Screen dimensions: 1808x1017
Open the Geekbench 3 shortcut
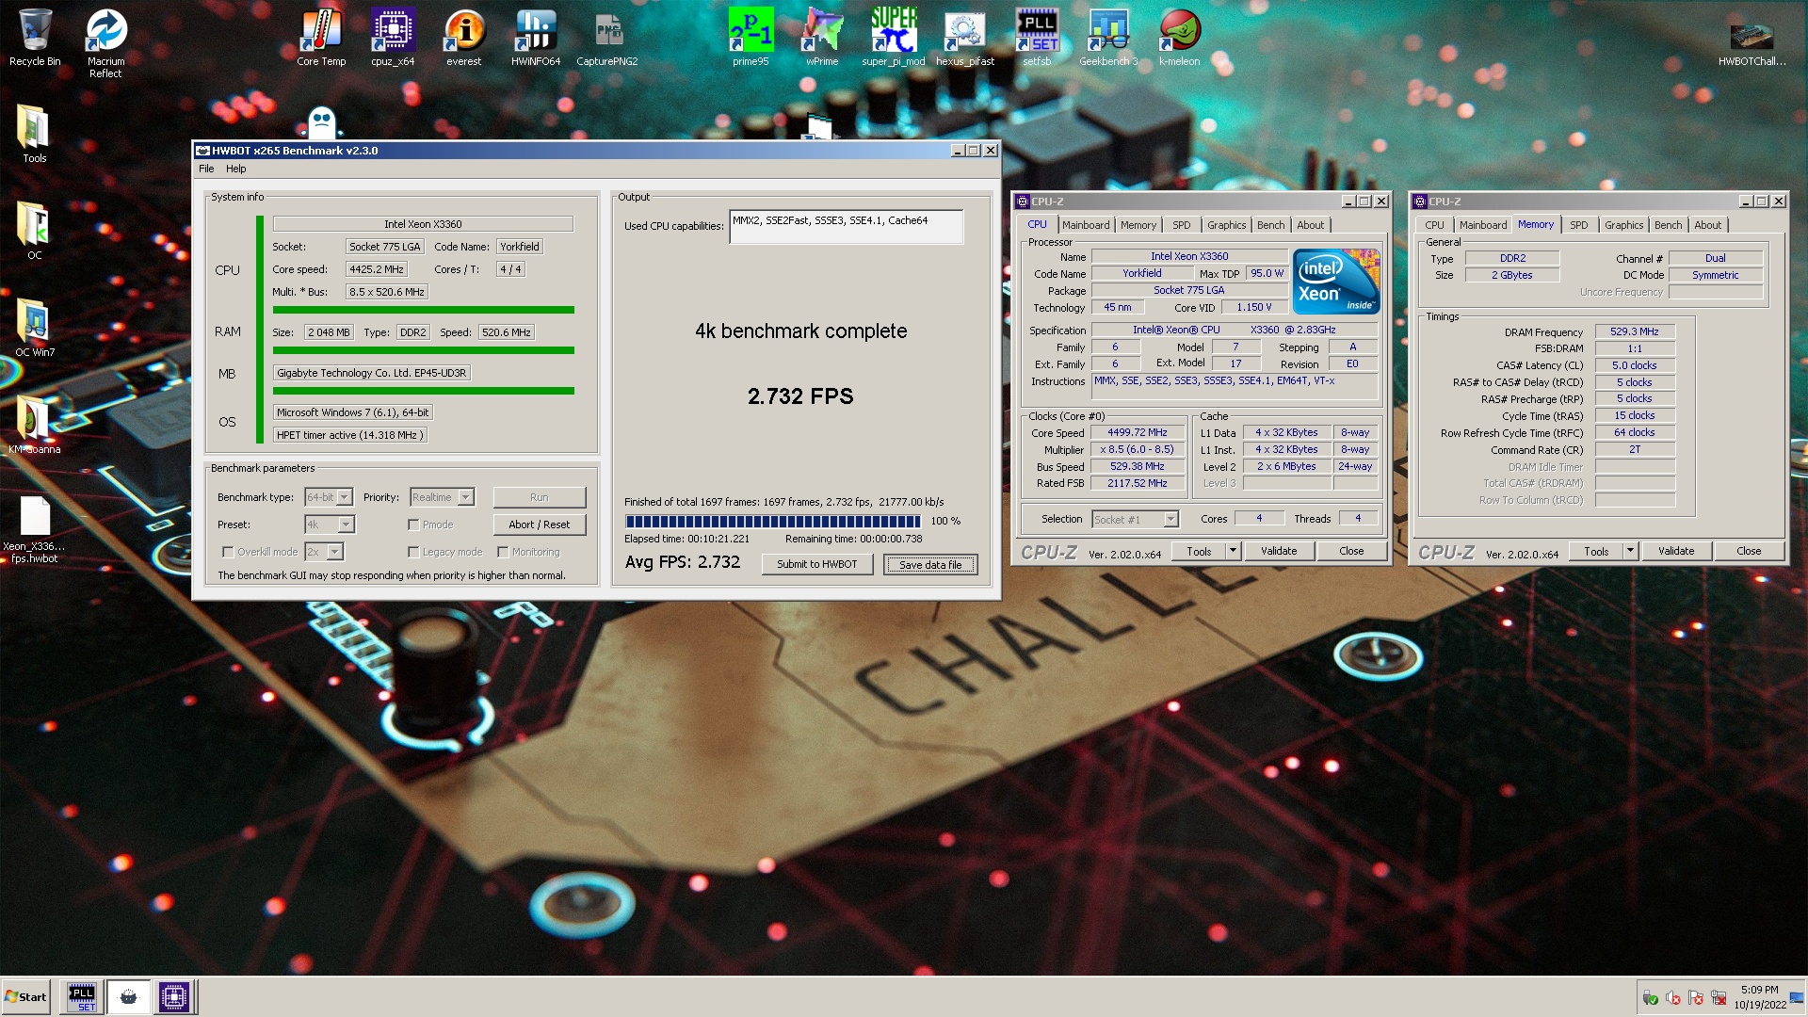click(1108, 38)
